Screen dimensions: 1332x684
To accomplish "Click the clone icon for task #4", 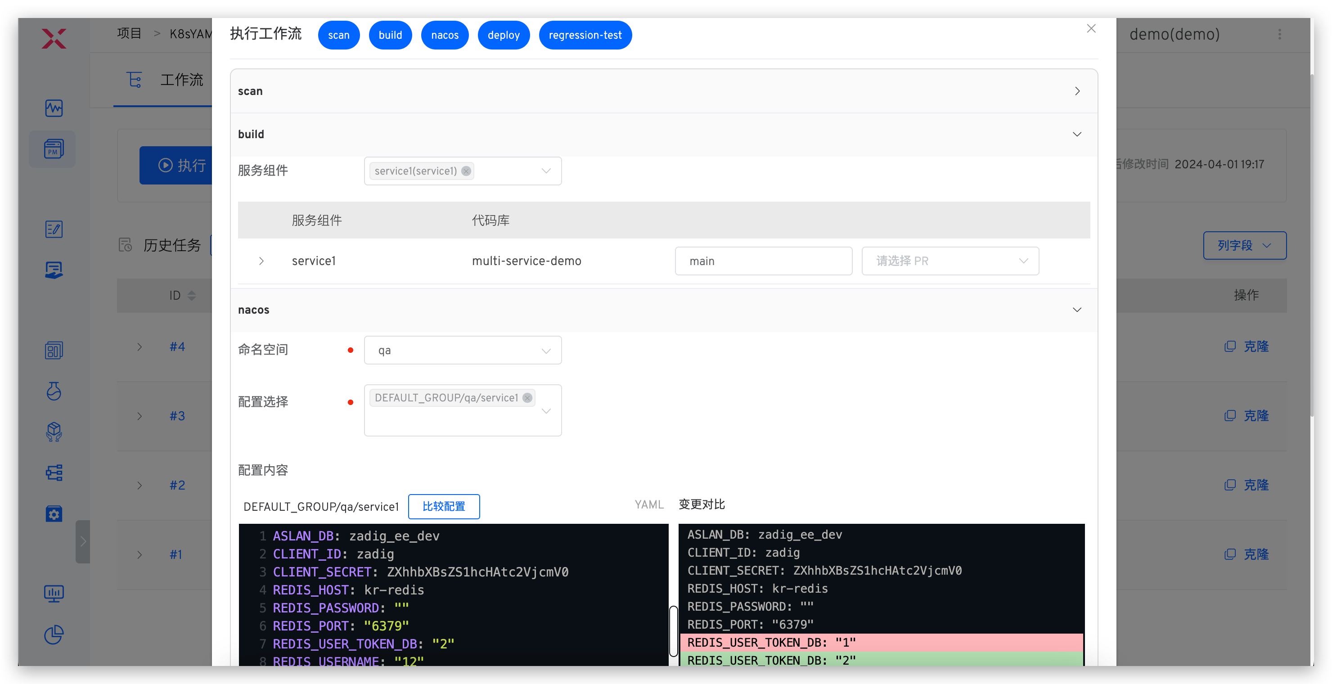I will [x=1229, y=346].
